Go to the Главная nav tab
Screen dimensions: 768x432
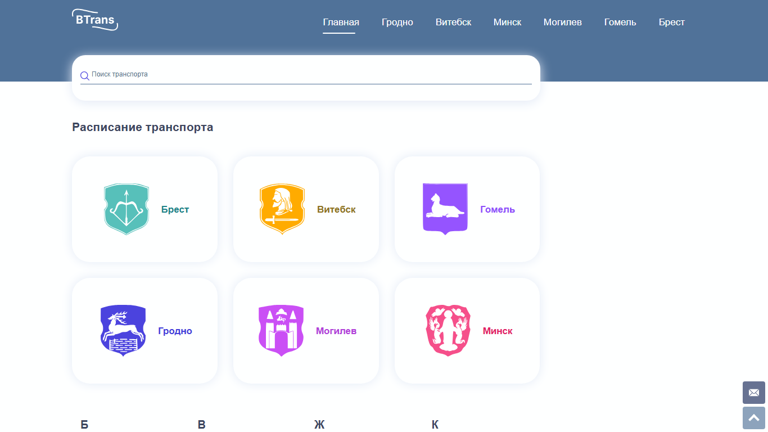[341, 22]
